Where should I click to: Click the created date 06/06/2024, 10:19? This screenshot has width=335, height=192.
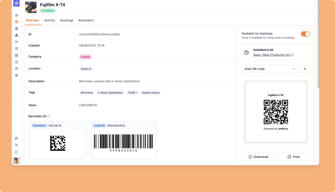(x=92, y=46)
